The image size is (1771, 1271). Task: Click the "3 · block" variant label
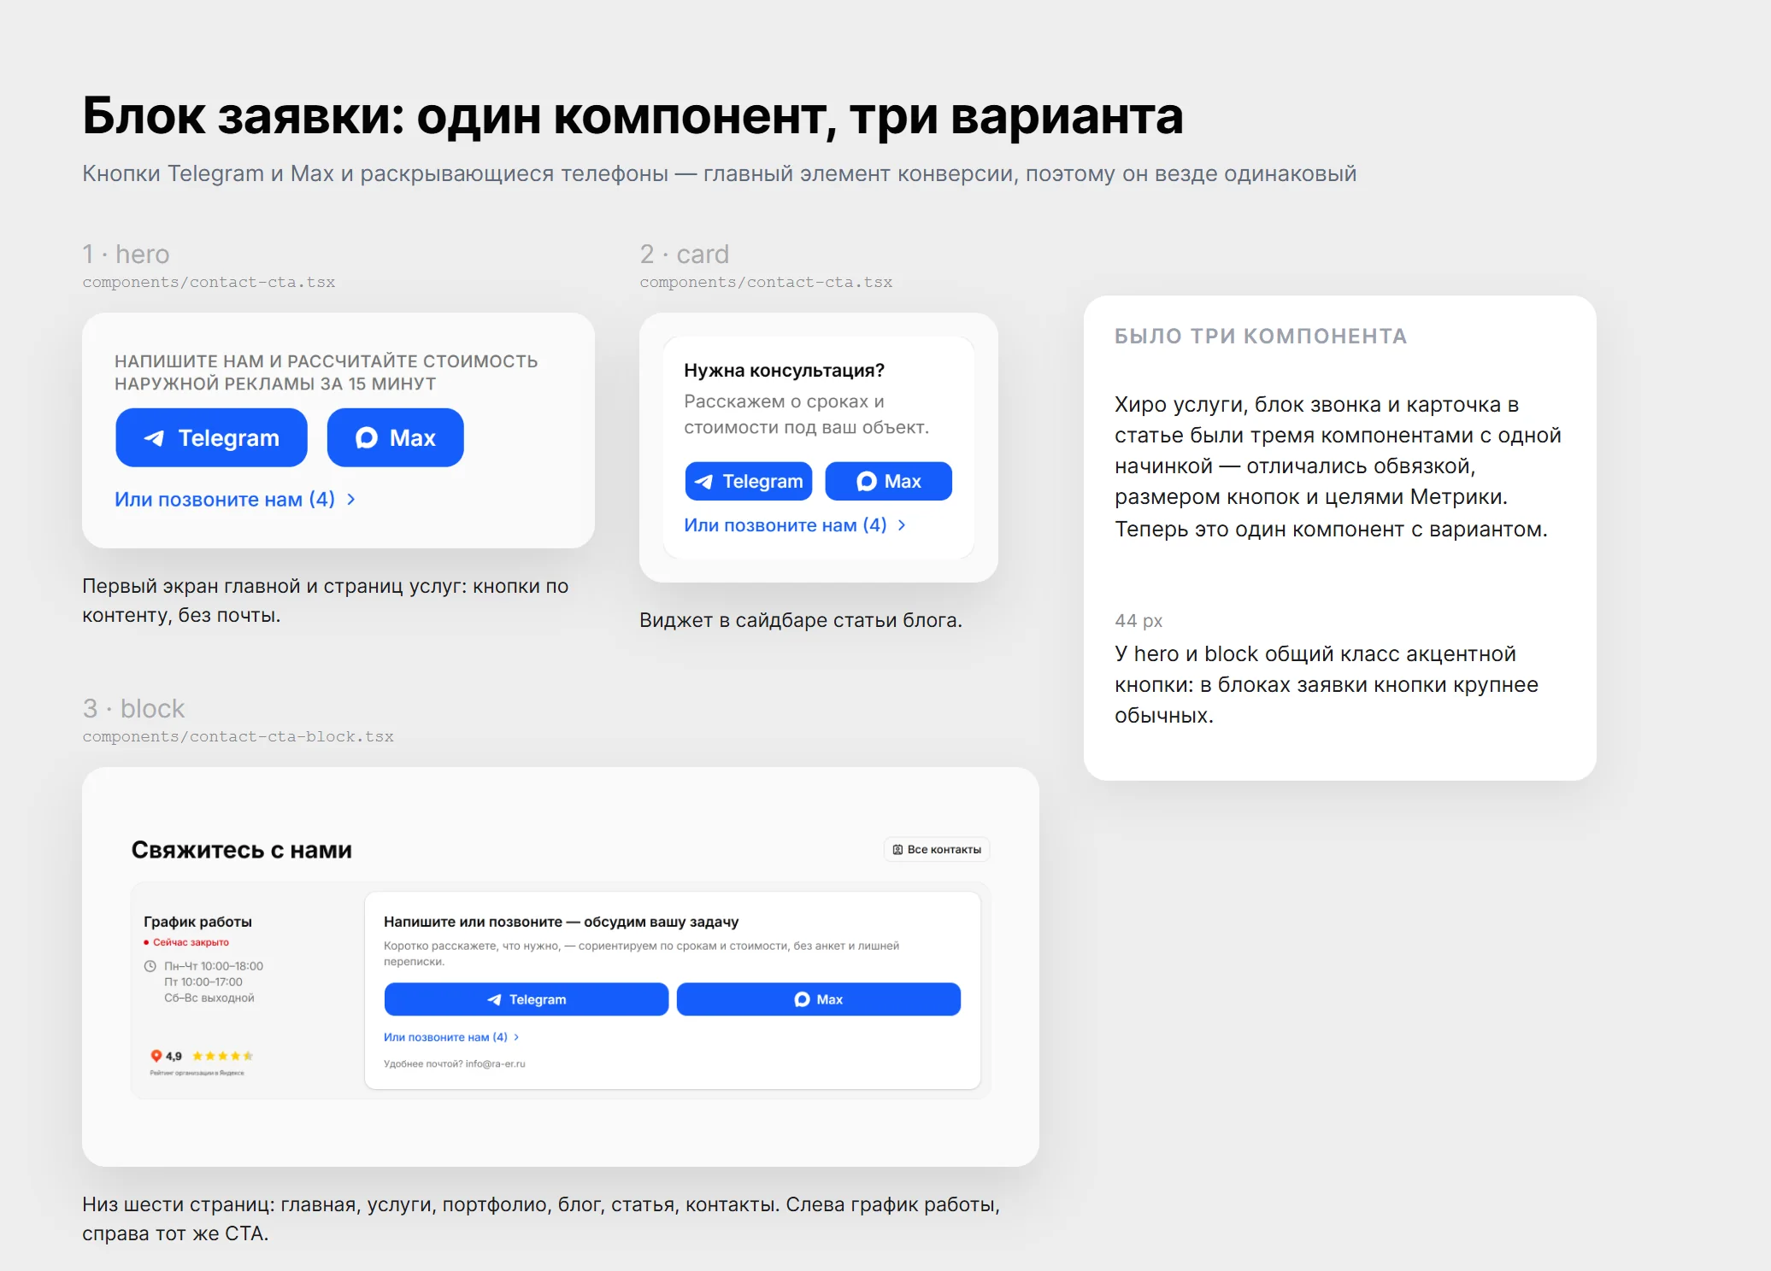coord(133,708)
